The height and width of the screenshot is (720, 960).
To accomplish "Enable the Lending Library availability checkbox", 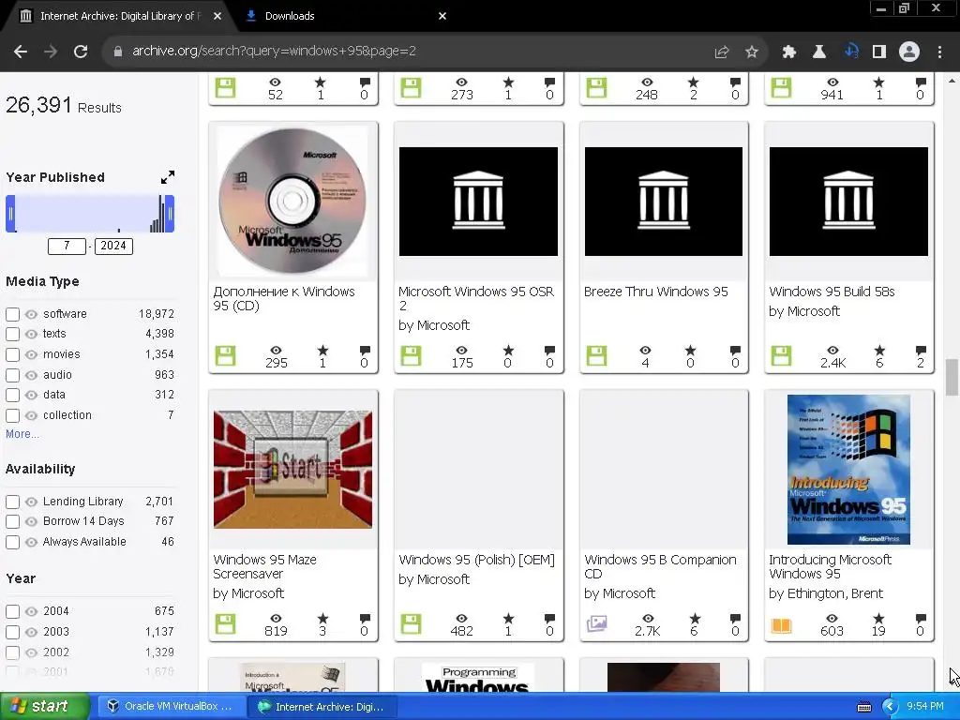I will [x=12, y=502].
